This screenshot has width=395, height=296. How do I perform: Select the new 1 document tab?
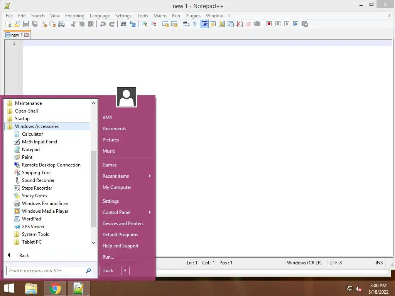(x=17, y=35)
